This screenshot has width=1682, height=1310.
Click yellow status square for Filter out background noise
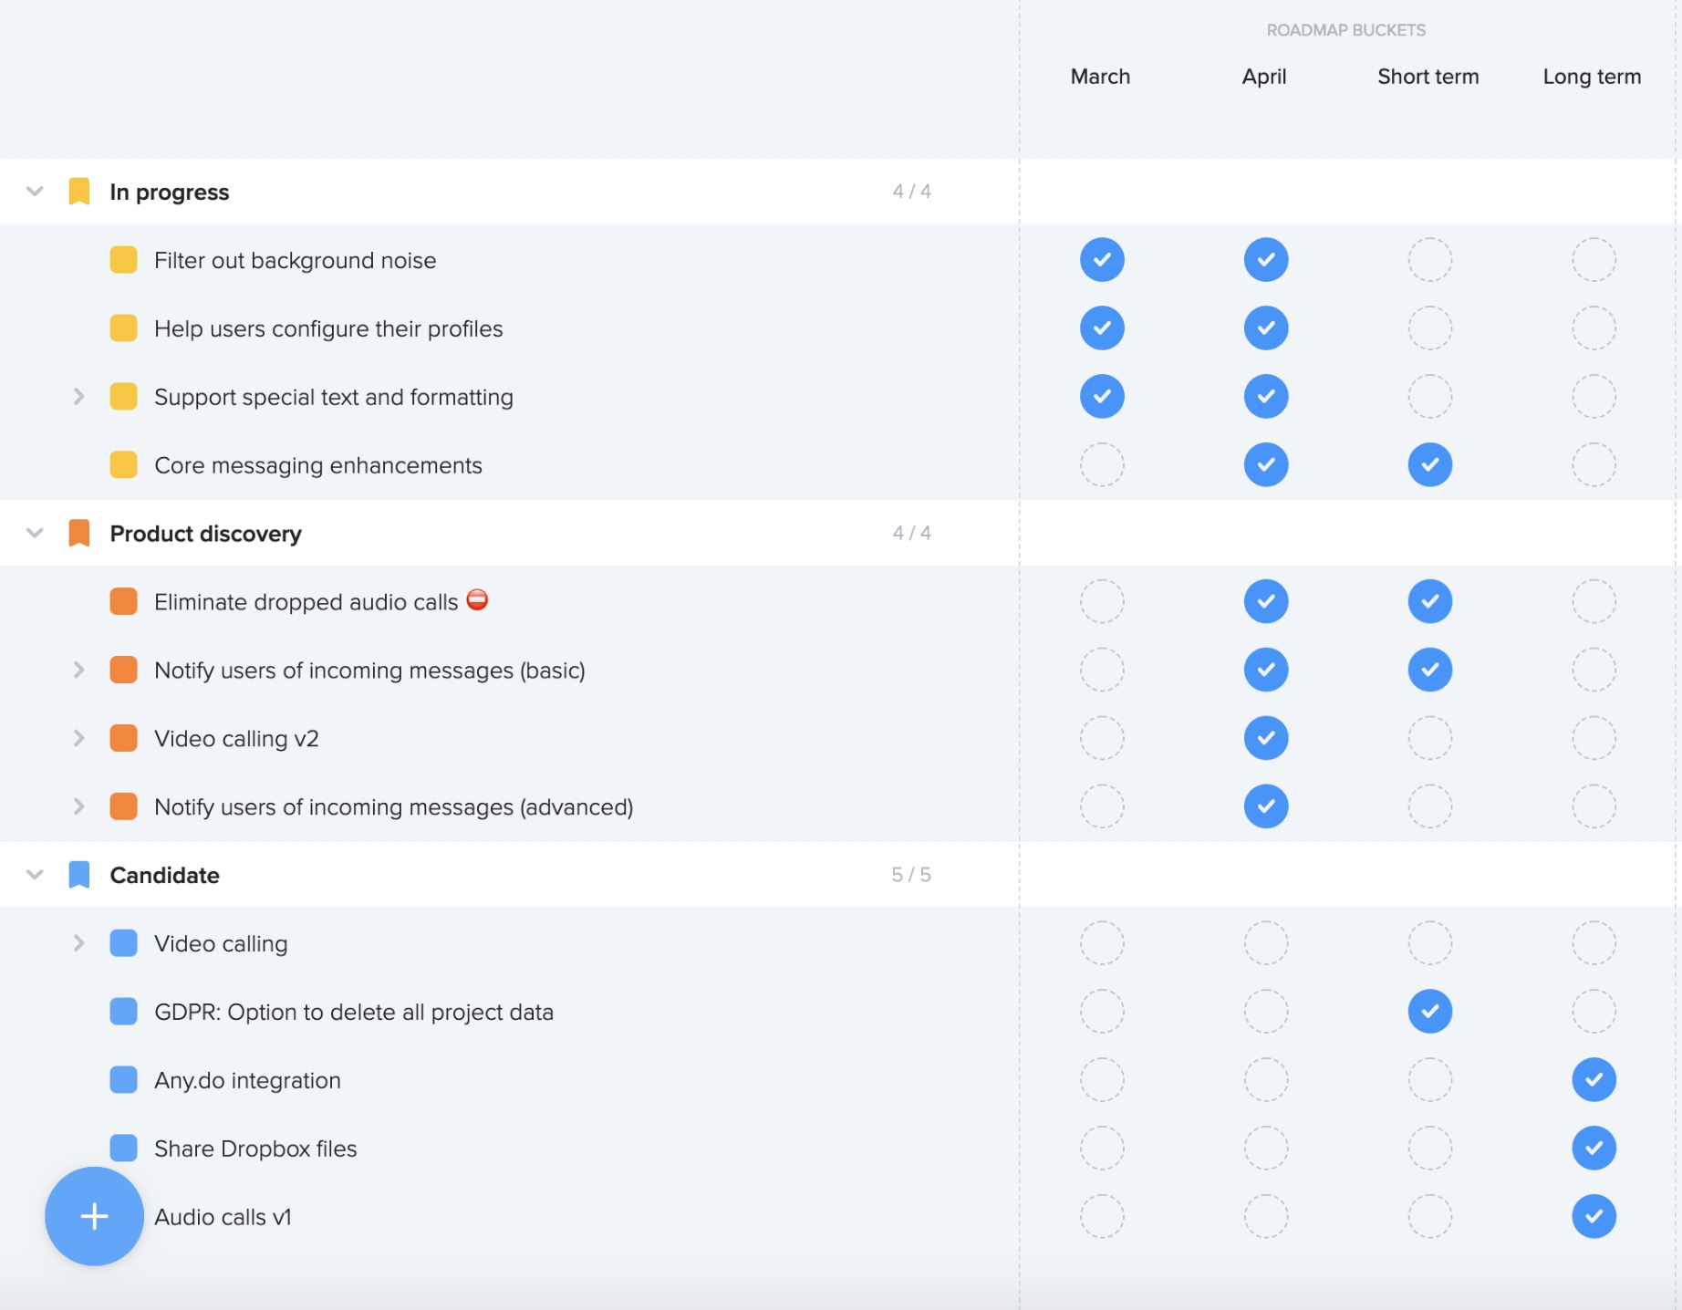123,260
